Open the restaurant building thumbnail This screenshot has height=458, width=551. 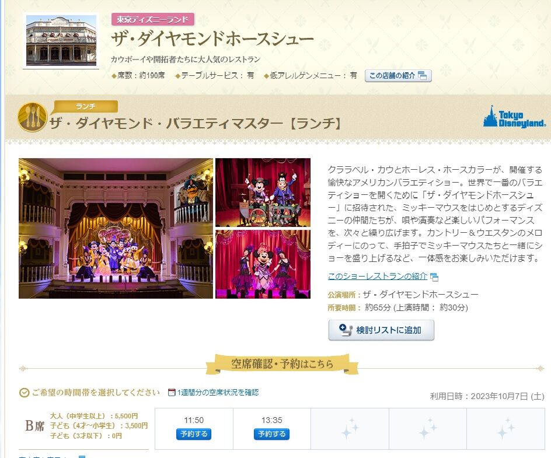(x=61, y=41)
